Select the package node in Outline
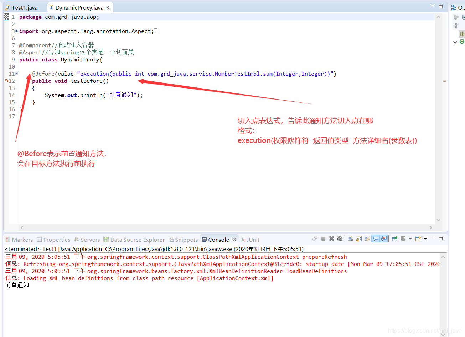The image size is (465, 337). (x=462, y=34)
